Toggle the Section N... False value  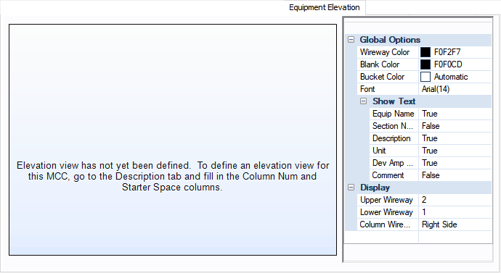[455, 126]
